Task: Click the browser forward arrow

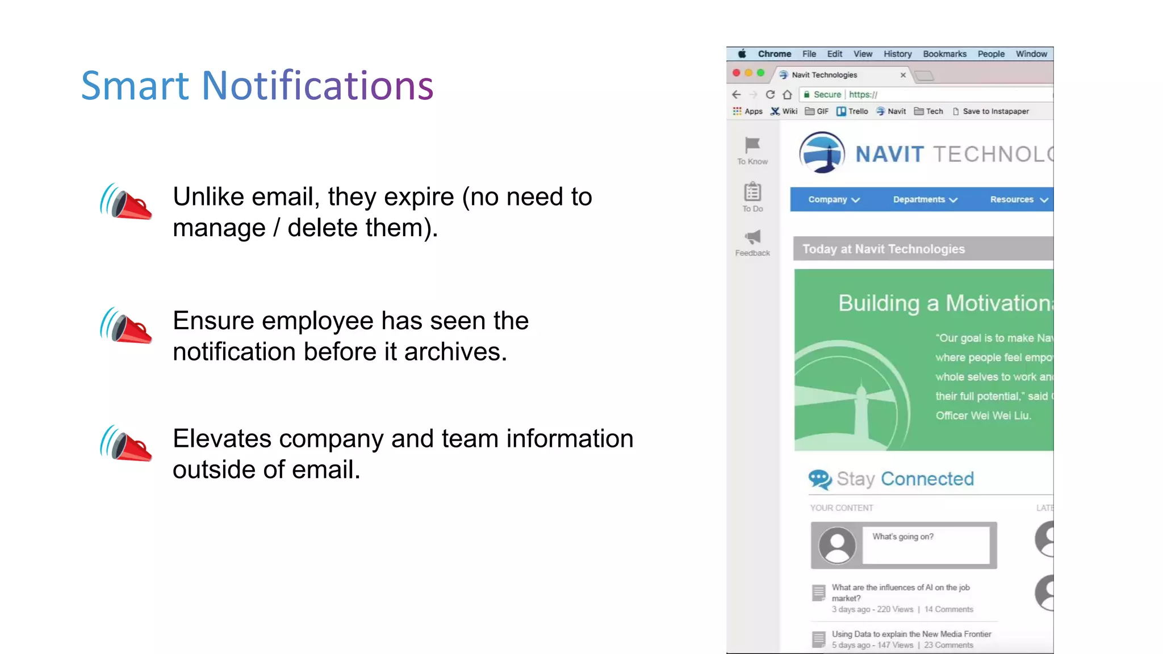Action: coord(753,95)
